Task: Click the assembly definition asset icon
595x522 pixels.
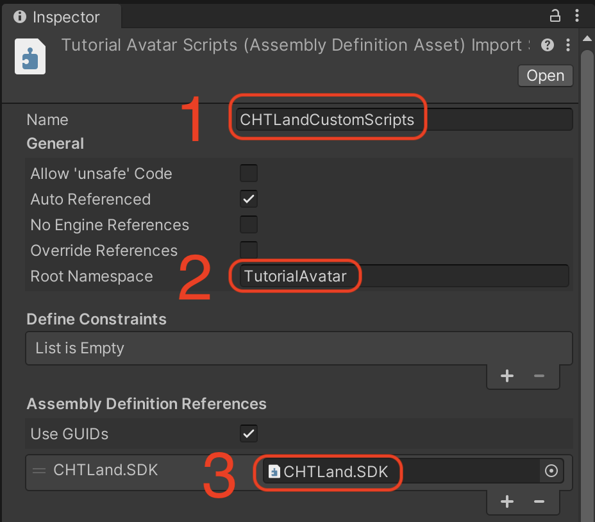Action: click(30, 56)
